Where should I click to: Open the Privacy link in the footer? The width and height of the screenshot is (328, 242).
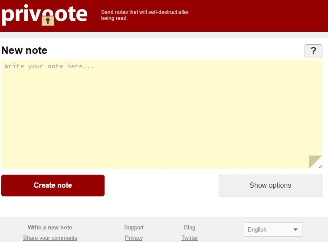coord(134,238)
